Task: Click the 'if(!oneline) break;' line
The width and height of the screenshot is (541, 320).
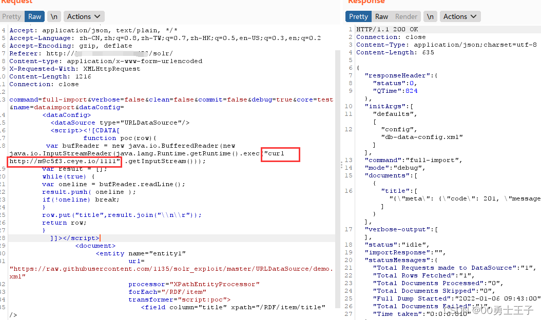Action: point(81,199)
